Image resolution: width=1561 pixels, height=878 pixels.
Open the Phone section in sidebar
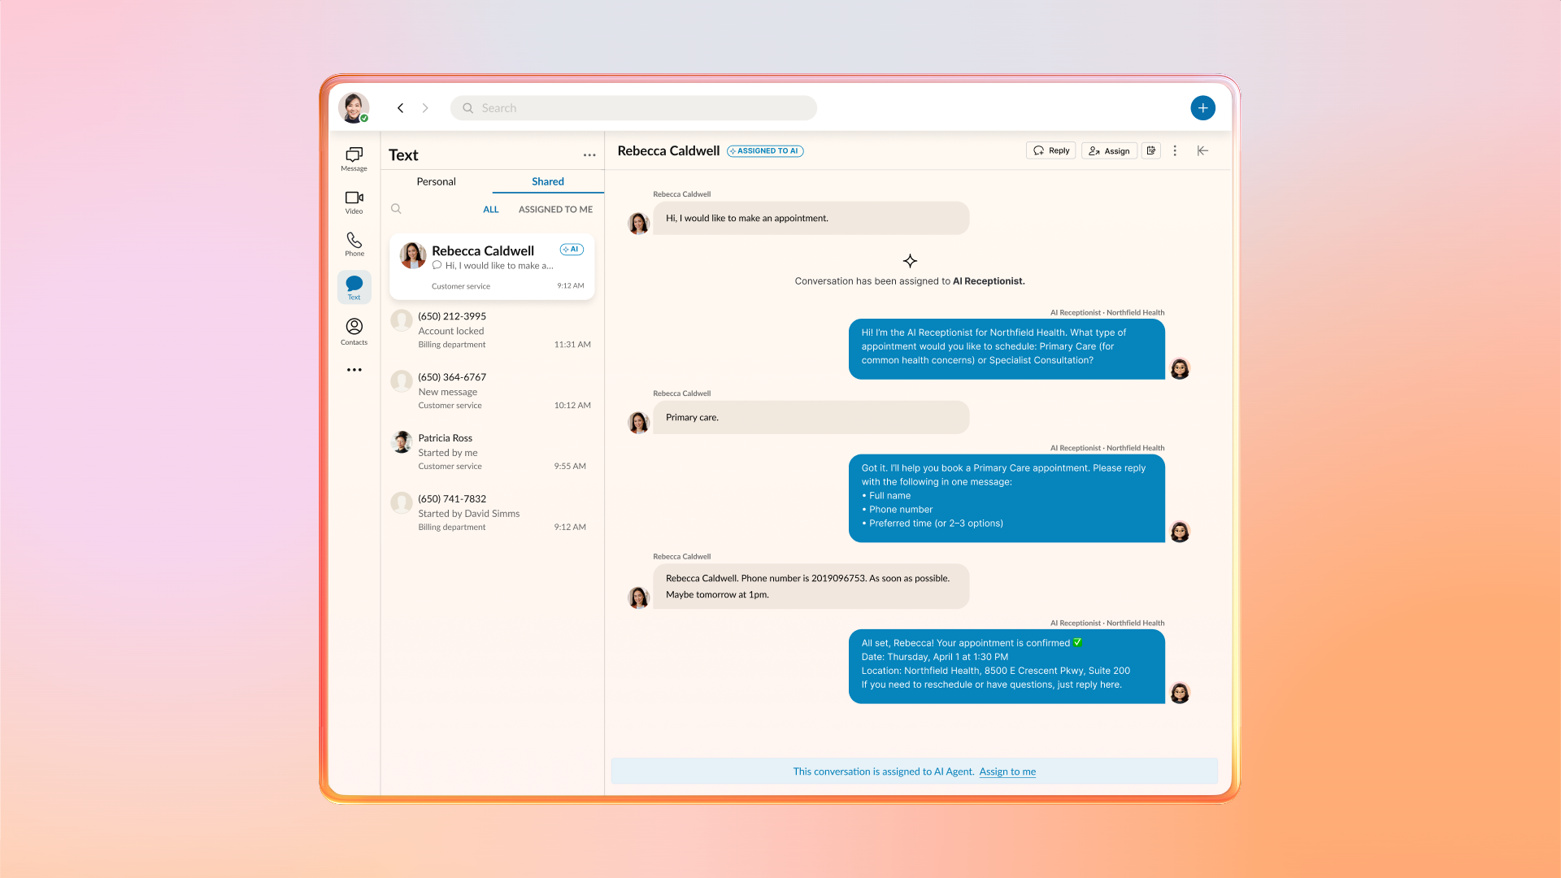coord(354,244)
